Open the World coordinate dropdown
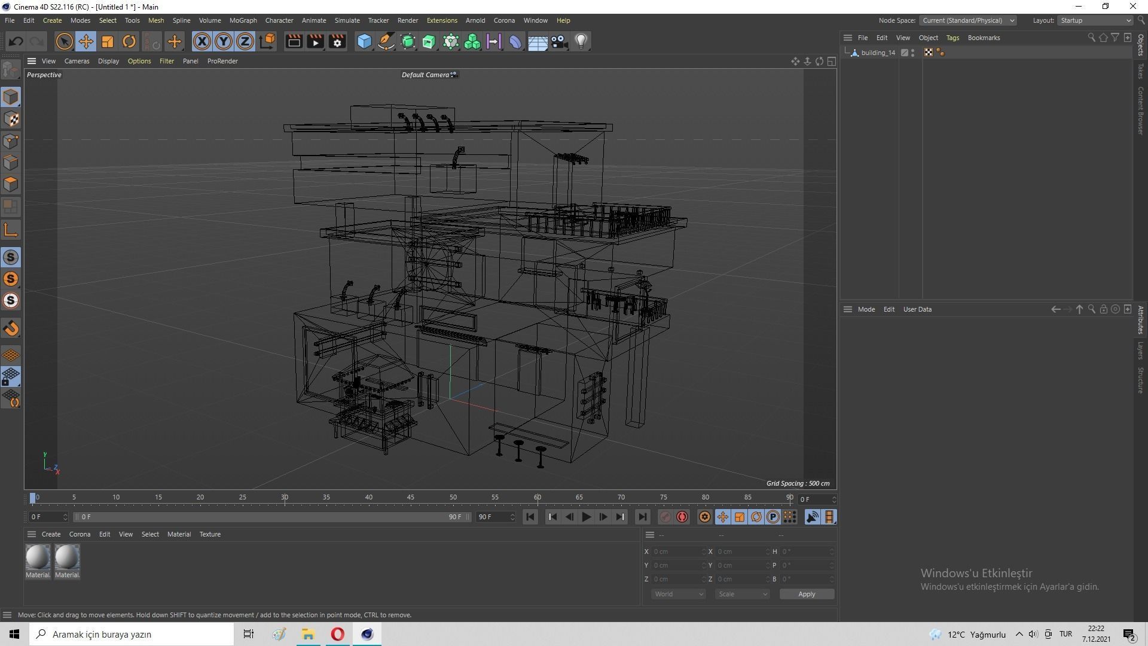The height and width of the screenshot is (646, 1148). [x=678, y=594]
